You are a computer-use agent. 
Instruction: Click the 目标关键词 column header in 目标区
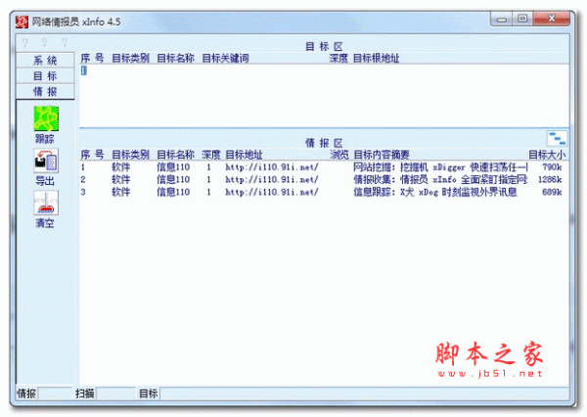pyautogui.click(x=225, y=58)
